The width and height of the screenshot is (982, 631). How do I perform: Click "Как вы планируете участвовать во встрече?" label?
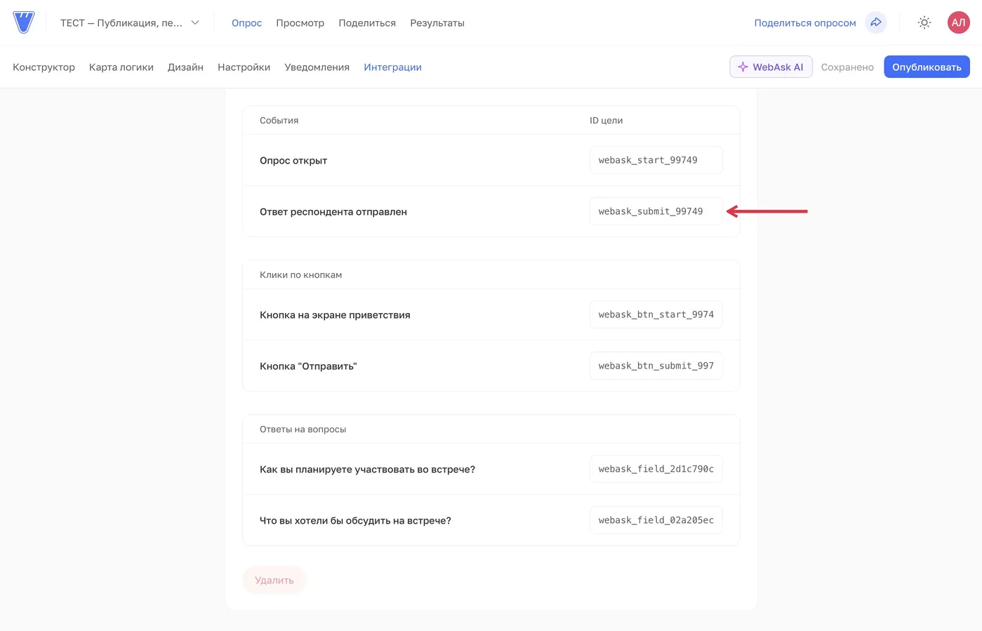367,470
